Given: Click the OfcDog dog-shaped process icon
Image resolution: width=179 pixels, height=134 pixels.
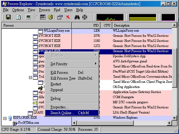Looking at the screenshot, I should pos(41,88).
